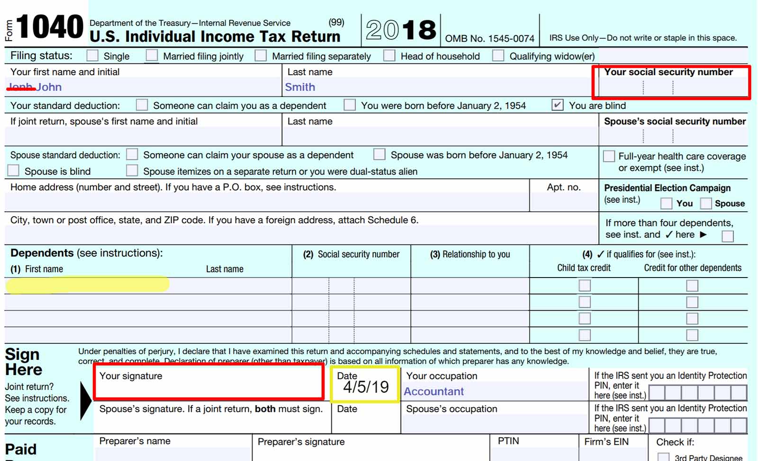758x461 pixels.
Task: Tick the Married filing jointly checkbox
Action: 152,55
